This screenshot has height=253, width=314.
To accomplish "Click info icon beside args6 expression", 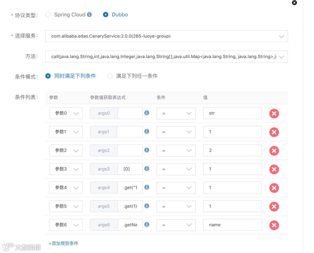I will [x=147, y=225].
